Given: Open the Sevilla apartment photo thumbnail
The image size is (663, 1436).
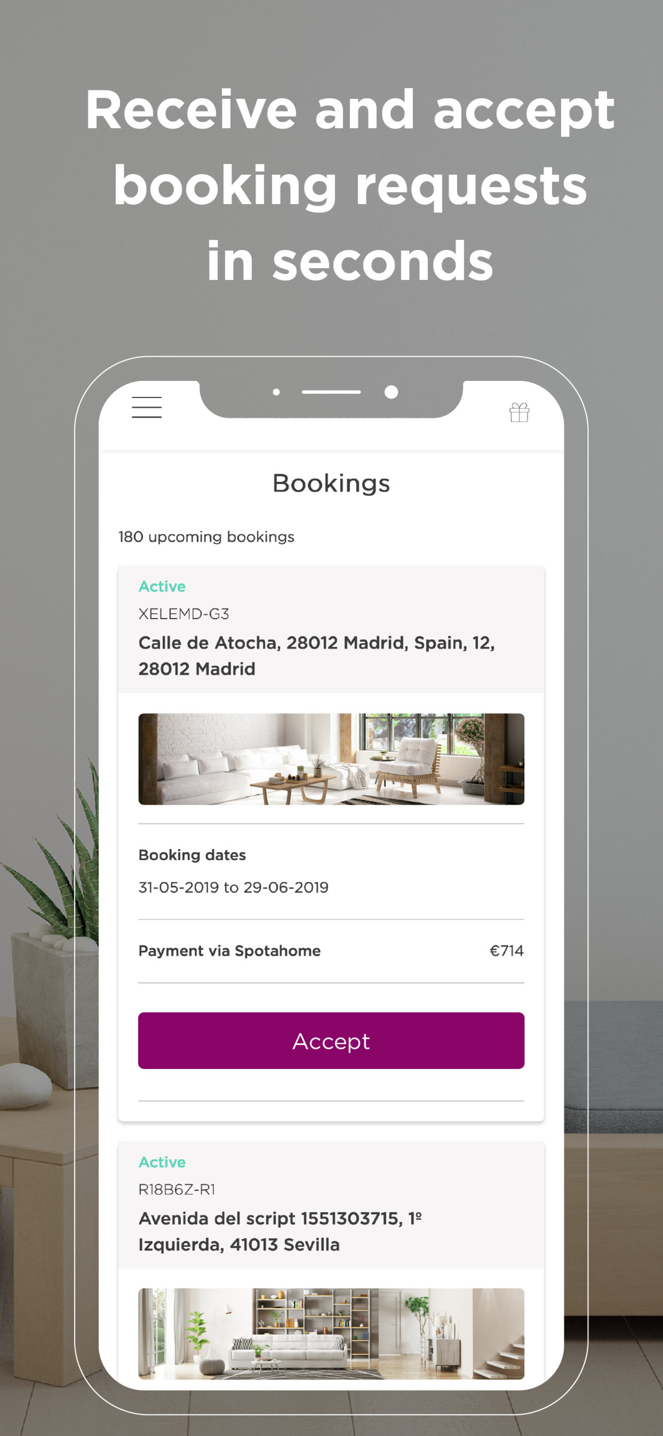Looking at the screenshot, I should point(331,1333).
